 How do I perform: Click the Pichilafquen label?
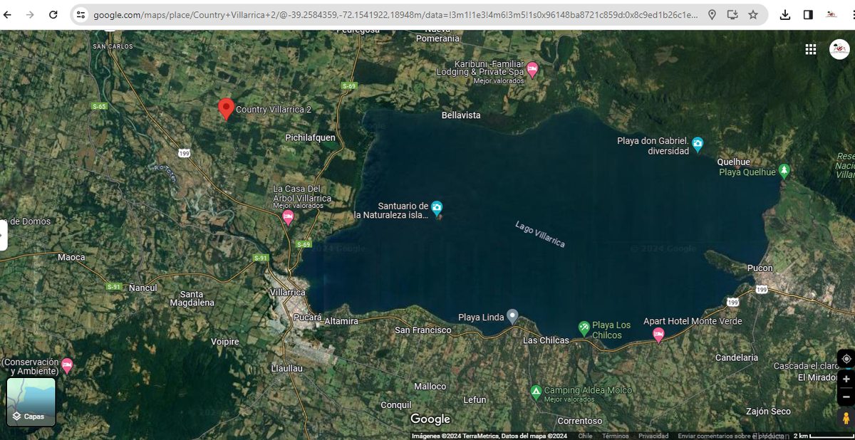pyautogui.click(x=310, y=137)
